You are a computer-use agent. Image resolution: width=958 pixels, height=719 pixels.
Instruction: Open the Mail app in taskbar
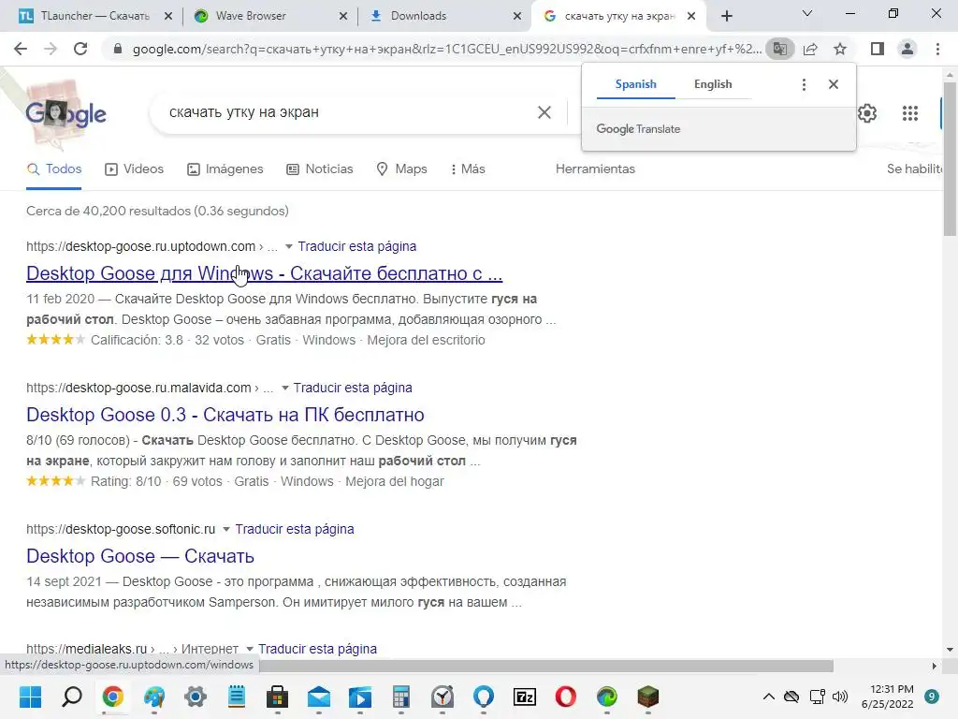(319, 697)
